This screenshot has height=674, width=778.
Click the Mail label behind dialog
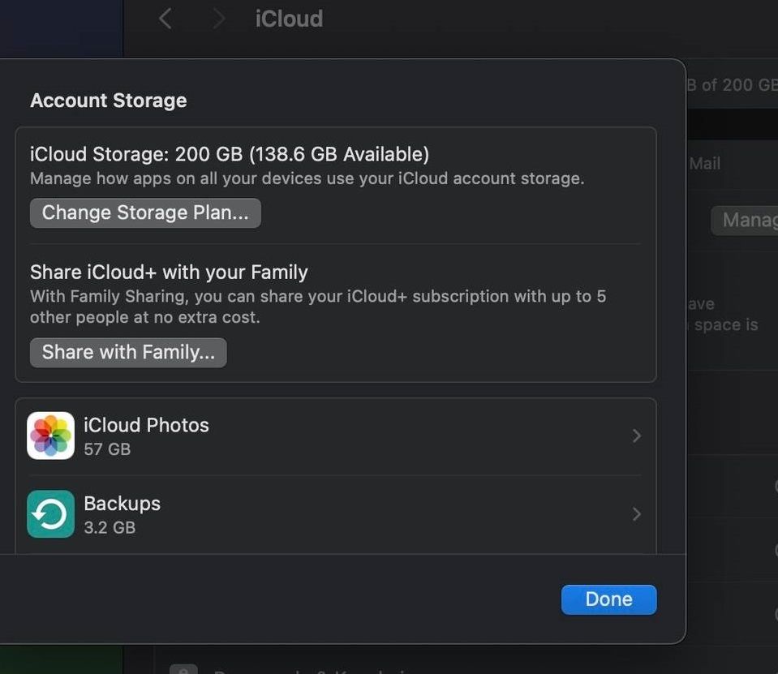(x=704, y=164)
